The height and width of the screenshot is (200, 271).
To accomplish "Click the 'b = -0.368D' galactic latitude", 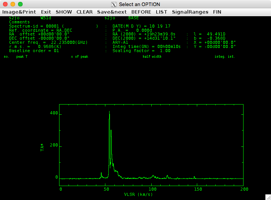I will 210,38.
